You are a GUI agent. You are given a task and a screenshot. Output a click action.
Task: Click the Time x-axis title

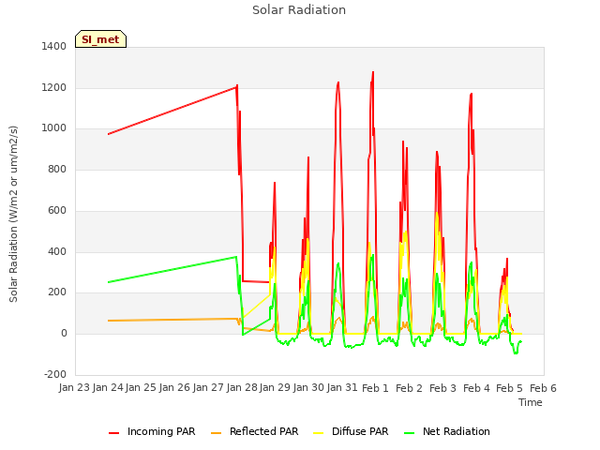click(x=531, y=402)
